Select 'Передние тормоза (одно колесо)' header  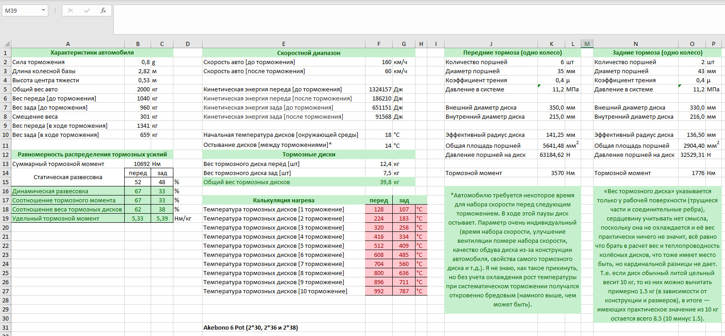click(512, 53)
